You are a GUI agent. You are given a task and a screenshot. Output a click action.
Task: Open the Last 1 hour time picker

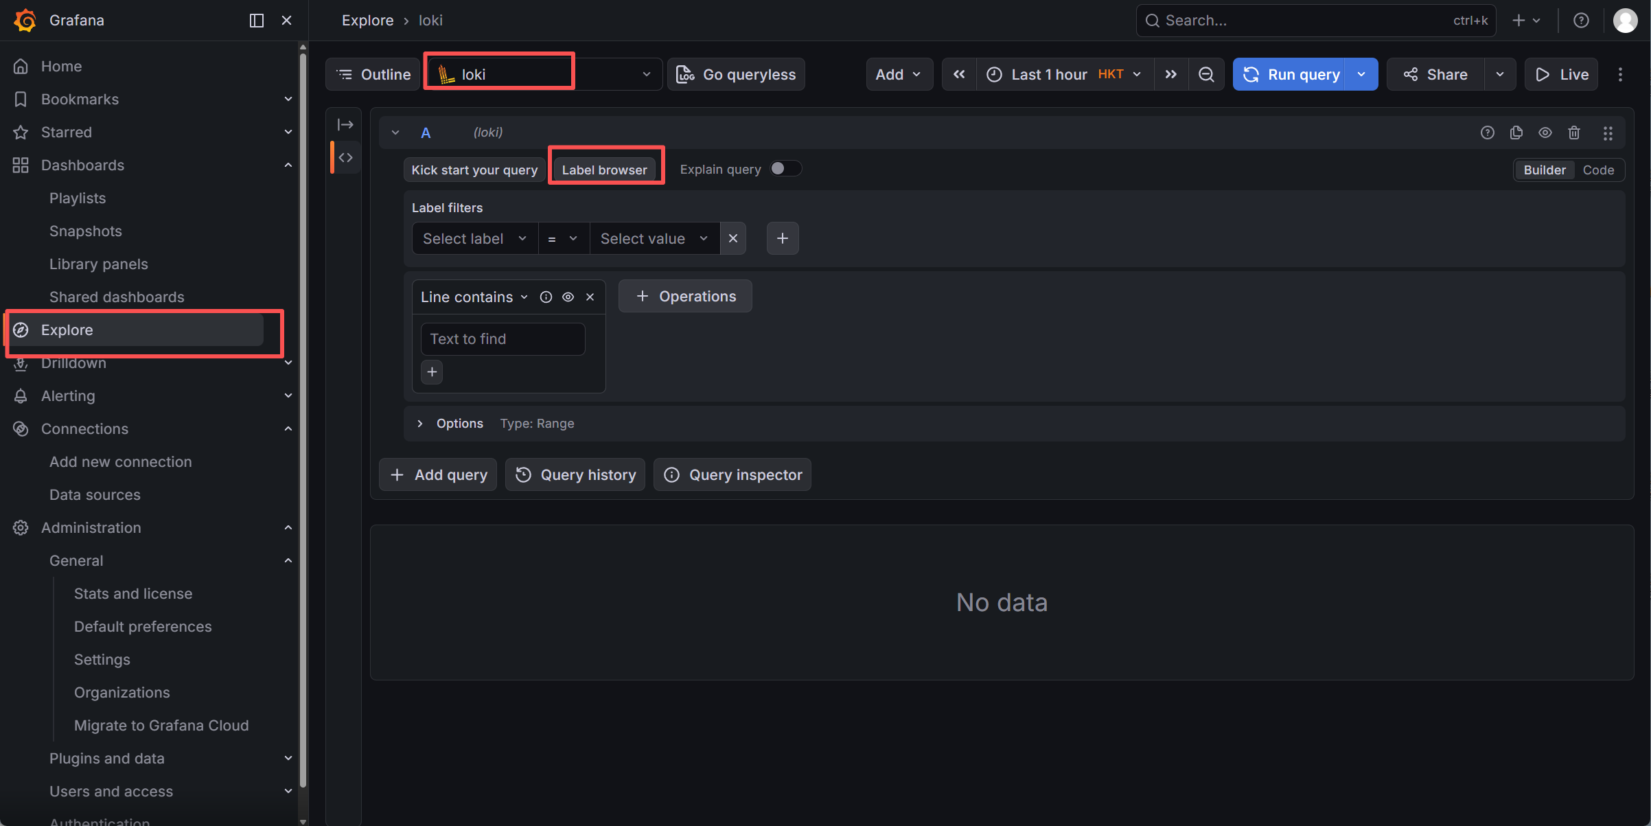(x=1065, y=74)
